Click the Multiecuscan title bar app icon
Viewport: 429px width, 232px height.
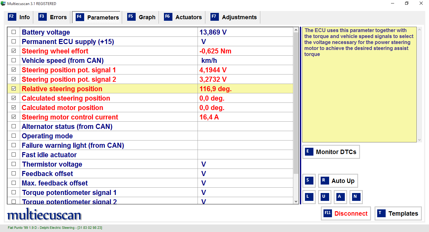(3, 3)
